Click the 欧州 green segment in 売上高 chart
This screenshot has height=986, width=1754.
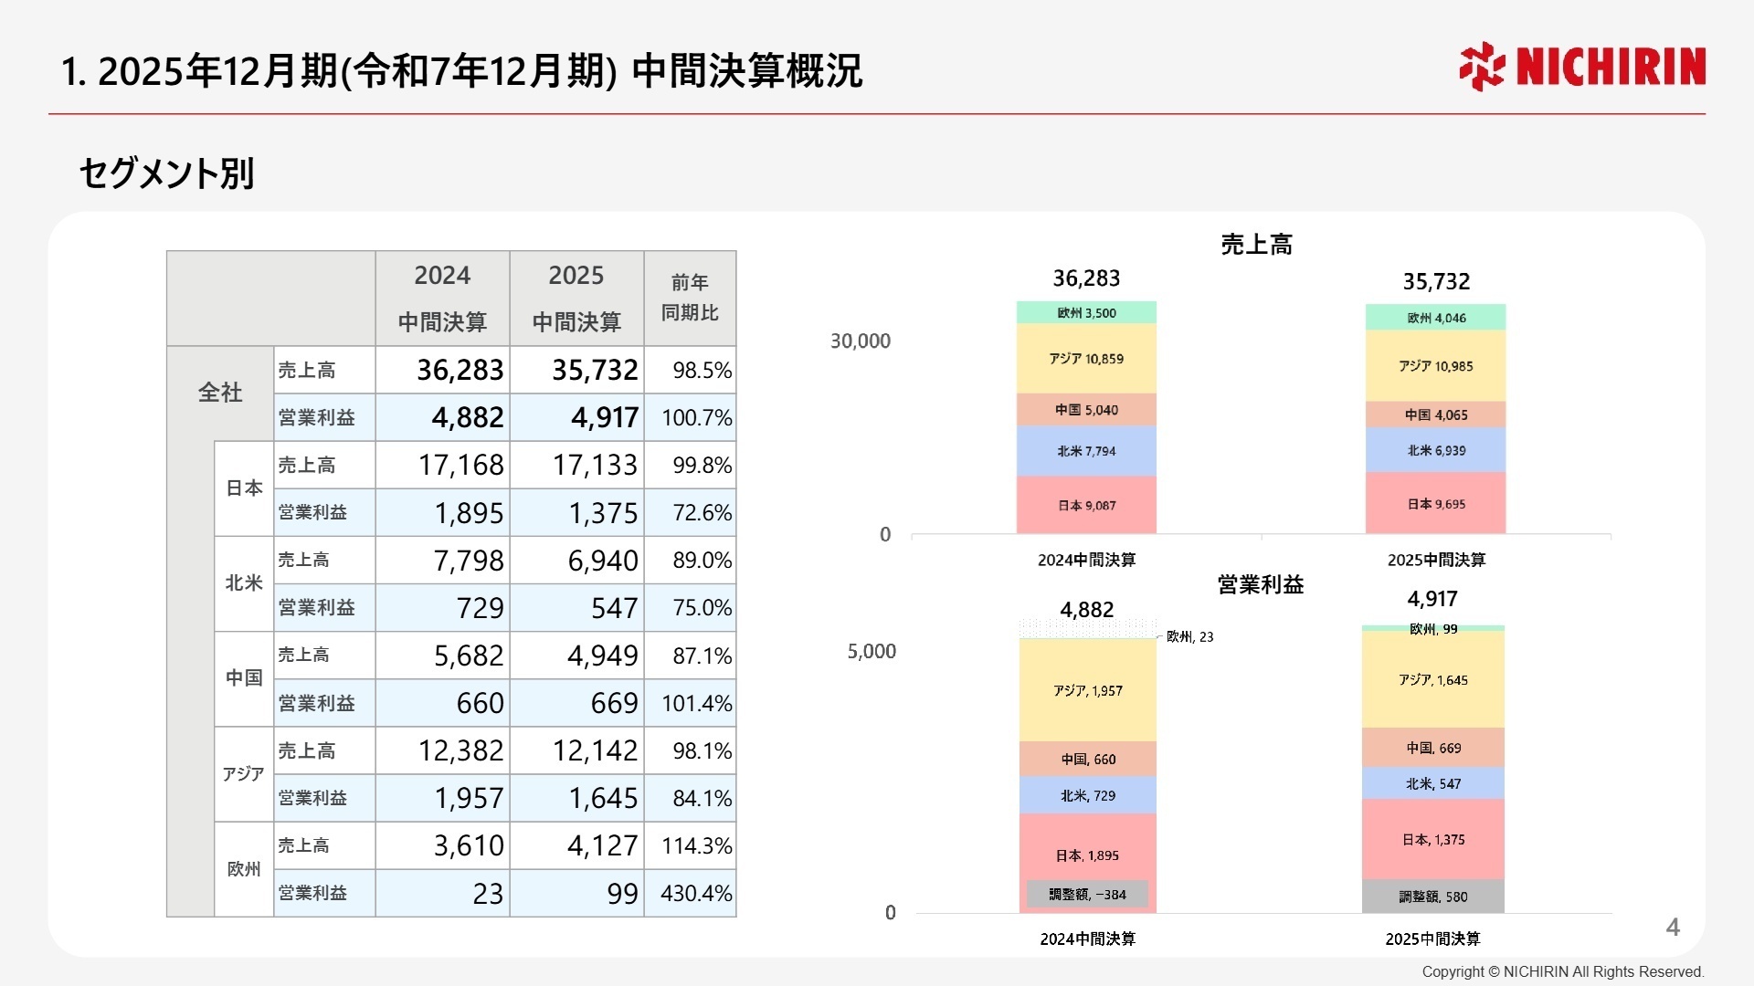pos(1085,311)
